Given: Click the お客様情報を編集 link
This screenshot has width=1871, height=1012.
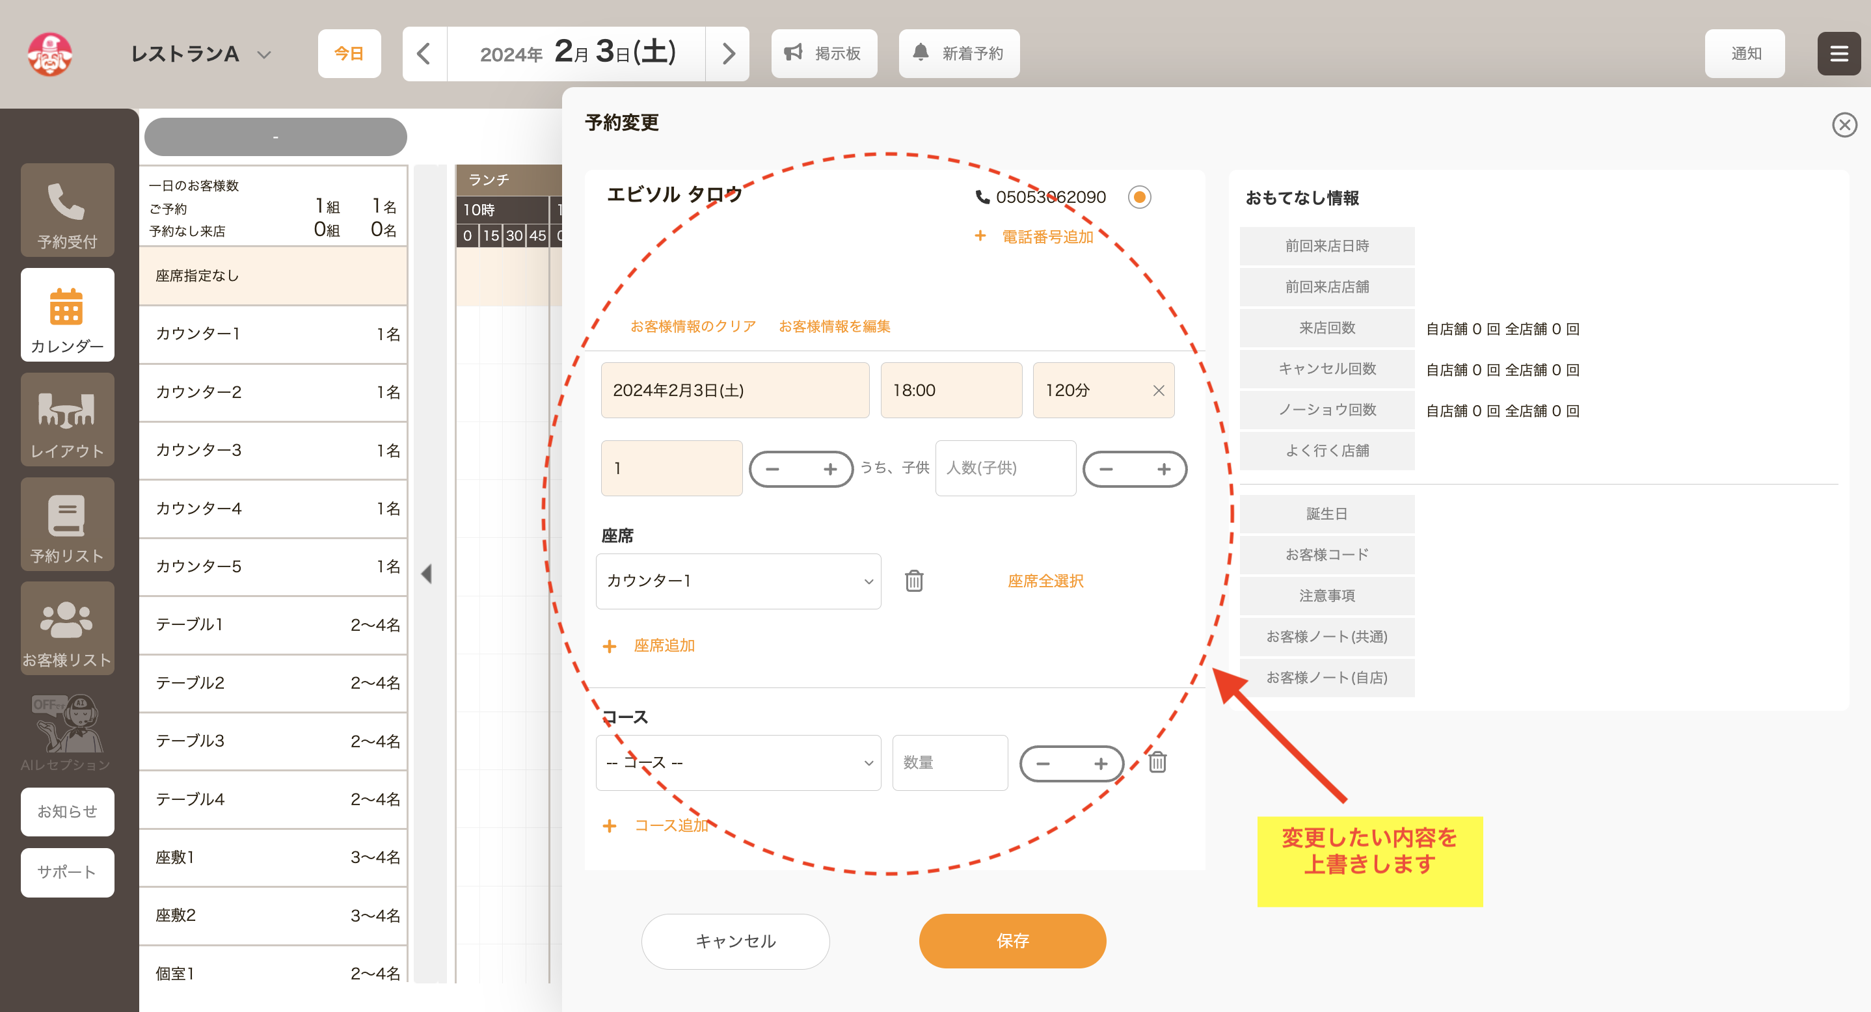Looking at the screenshot, I should (835, 326).
